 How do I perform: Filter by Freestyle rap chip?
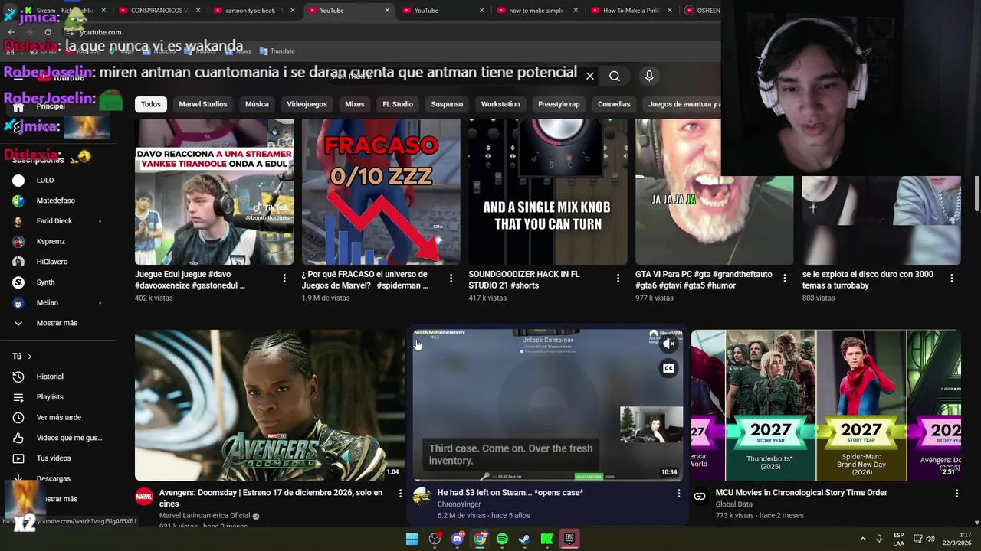[x=559, y=104]
